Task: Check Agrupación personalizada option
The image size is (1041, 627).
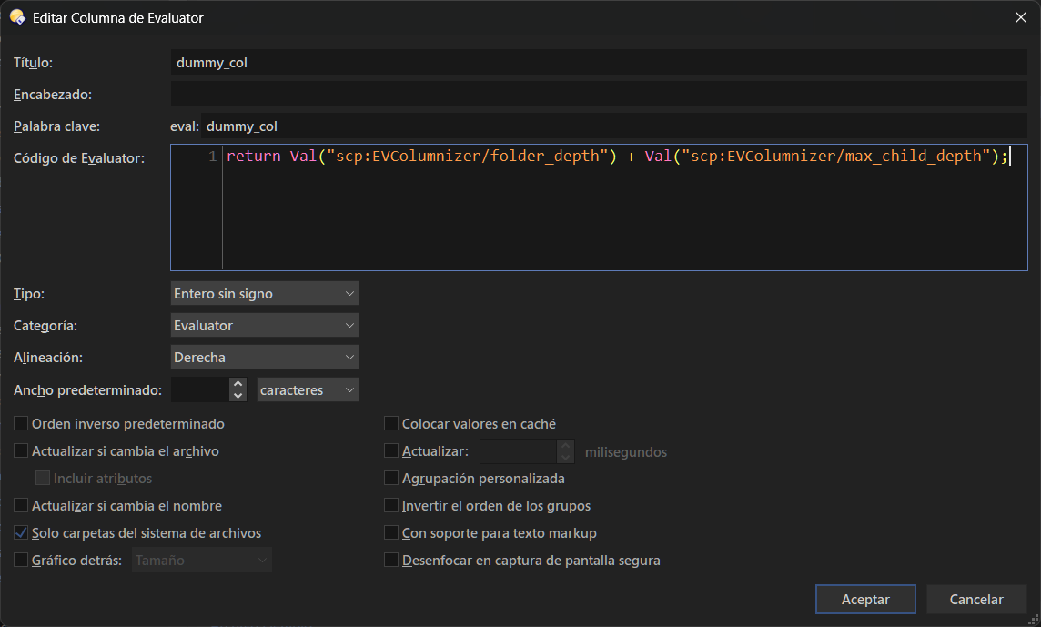Action: pos(391,479)
